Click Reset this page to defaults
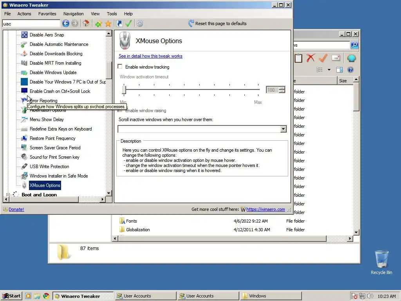Viewport: 401px width, 301px height. (x=217, y=24)
